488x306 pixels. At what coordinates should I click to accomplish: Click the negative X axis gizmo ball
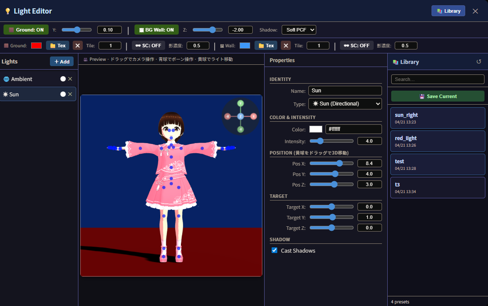[x=227, y=116]
